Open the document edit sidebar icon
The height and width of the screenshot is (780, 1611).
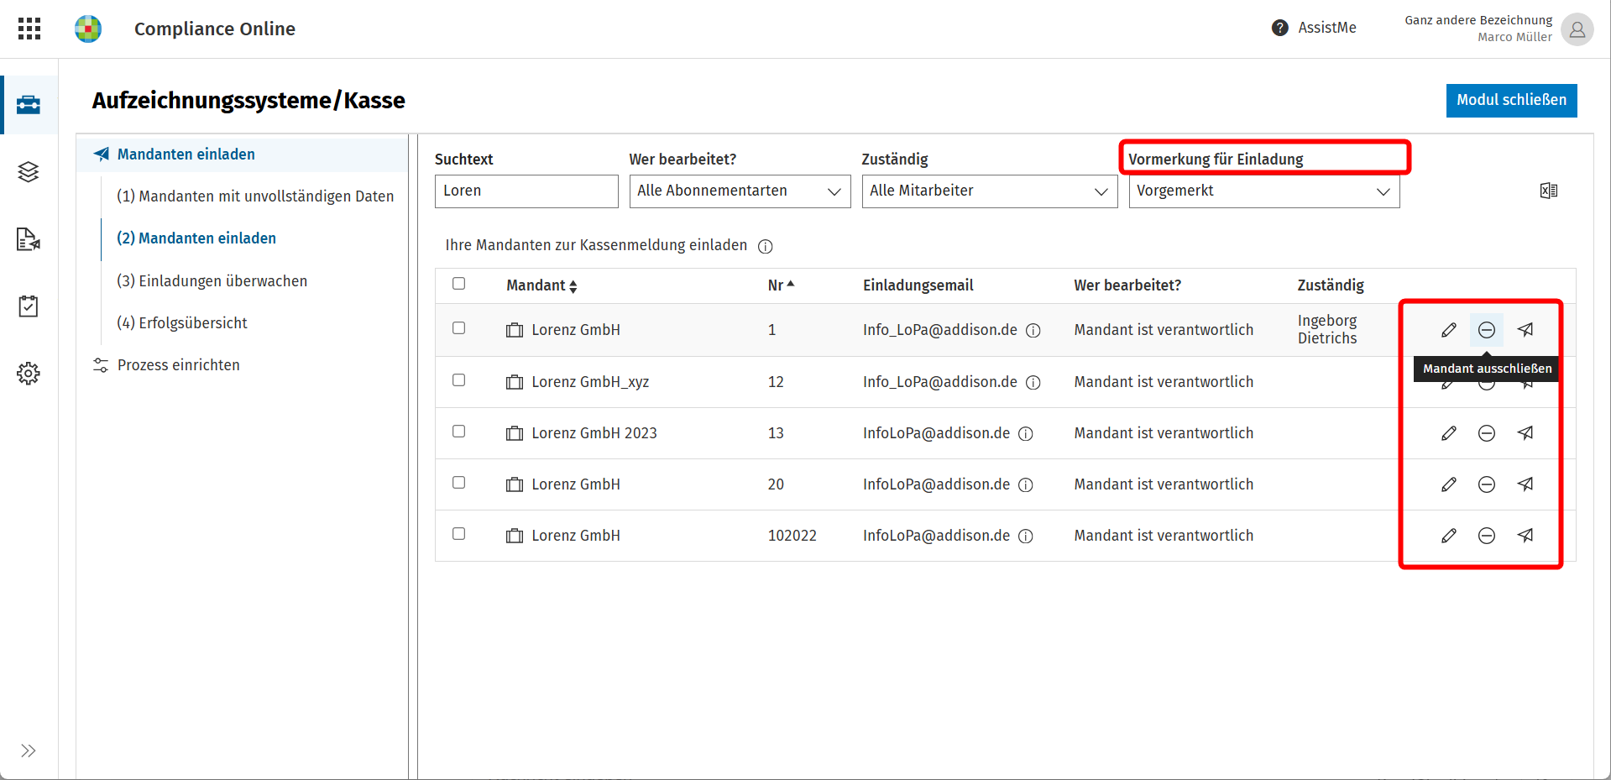click(x=29, y=239)
